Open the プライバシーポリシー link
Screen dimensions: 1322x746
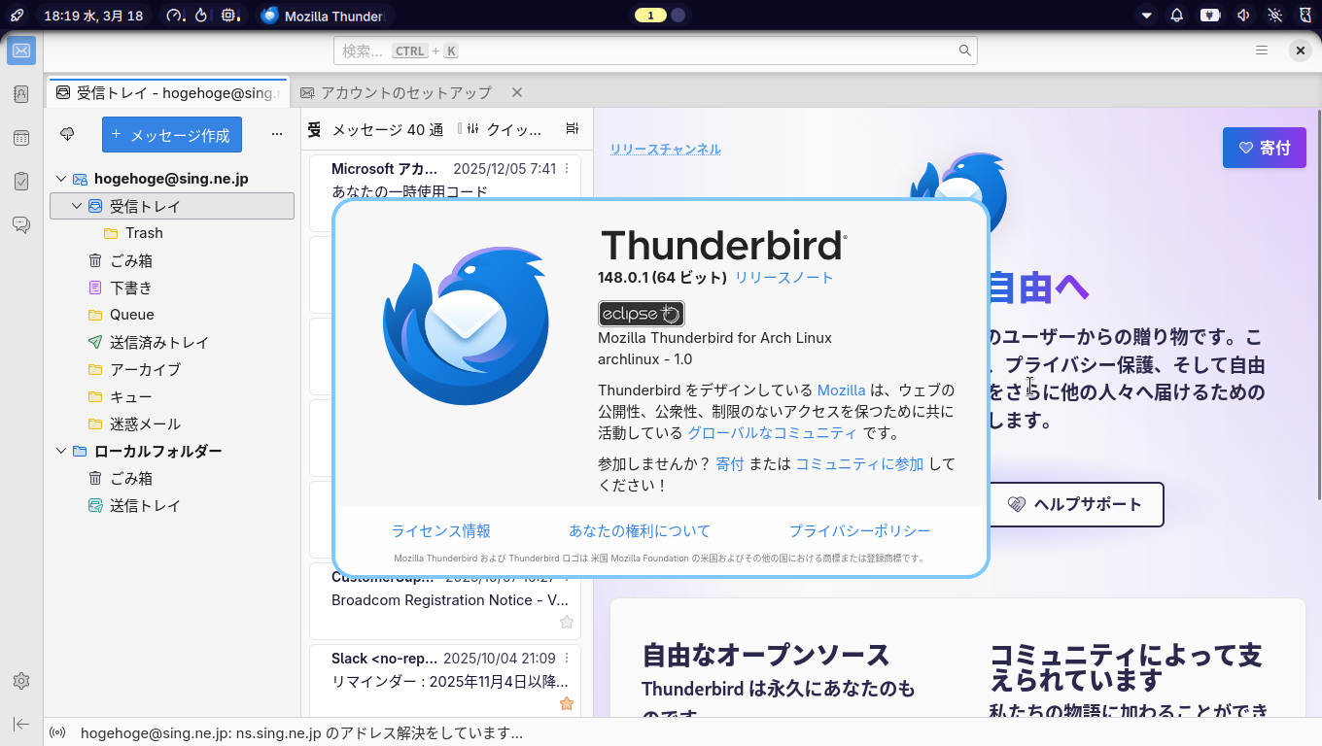coord(859,531)
